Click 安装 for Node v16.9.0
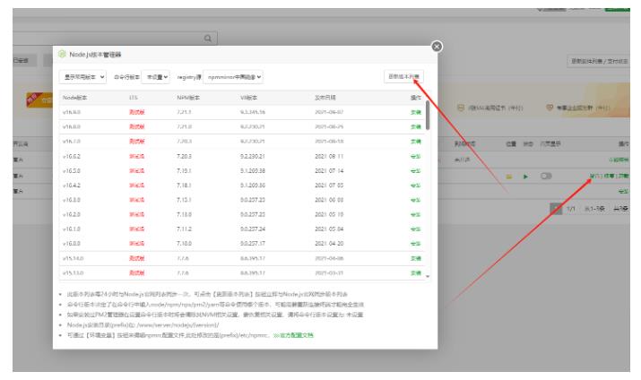 pos(416,112)
